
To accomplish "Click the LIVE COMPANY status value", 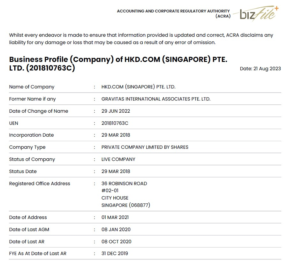I will tap(118, 159).
